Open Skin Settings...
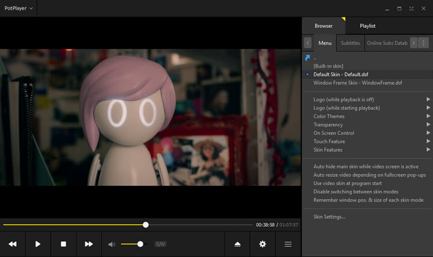 [329, 217]
